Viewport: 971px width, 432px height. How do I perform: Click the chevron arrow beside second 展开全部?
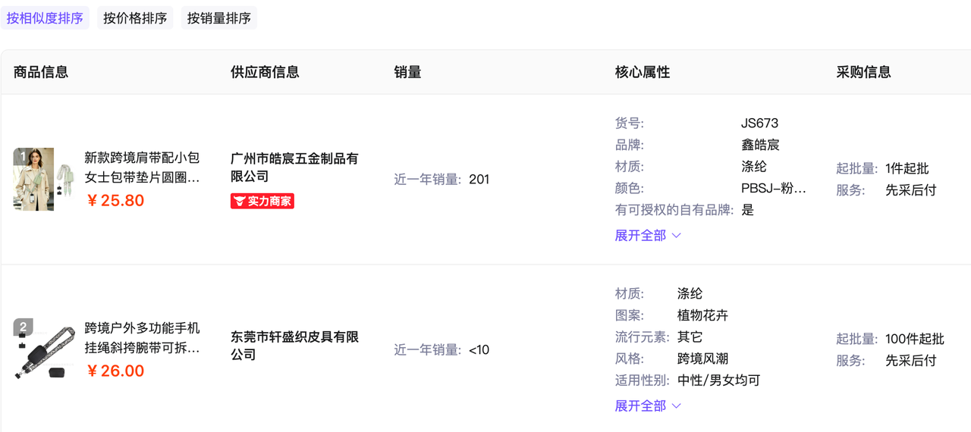pos(677,406)
